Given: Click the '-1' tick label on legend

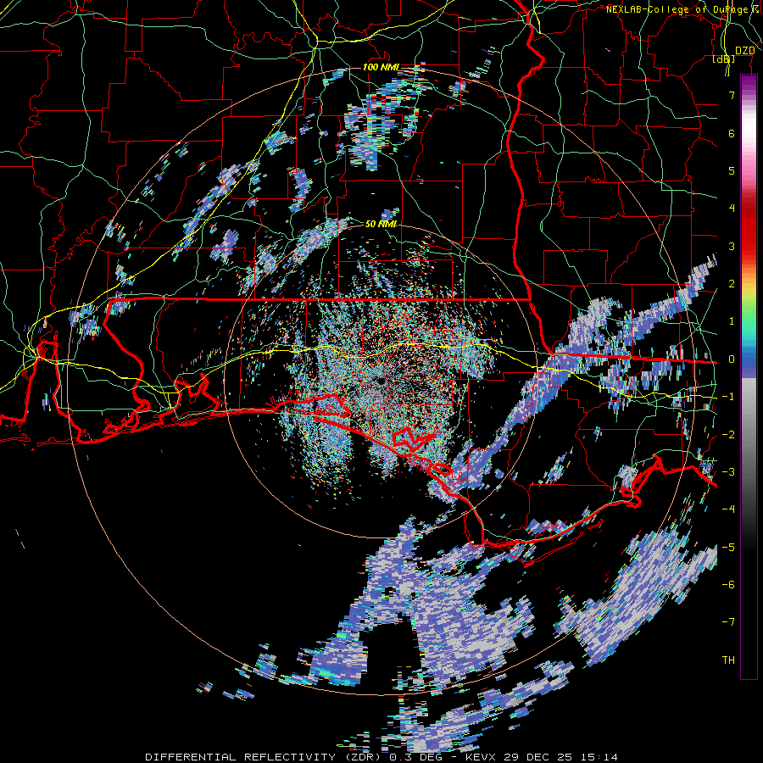Looking at the screenshot, I should (x=728, y=397).
